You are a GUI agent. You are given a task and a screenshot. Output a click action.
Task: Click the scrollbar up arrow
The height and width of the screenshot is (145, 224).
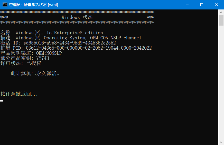tap(221, 12)
